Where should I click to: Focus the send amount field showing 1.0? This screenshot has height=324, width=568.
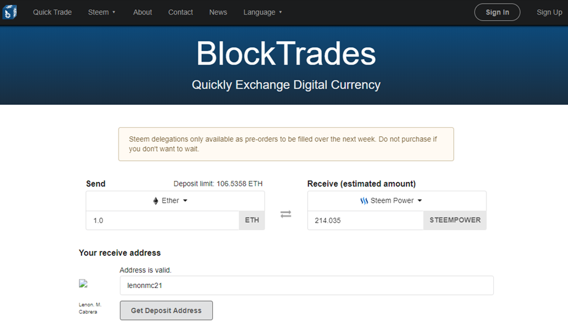point(162,220)
